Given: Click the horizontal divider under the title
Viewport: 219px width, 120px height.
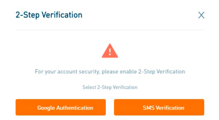Looking at the screenshot, I should click(110, 30).
